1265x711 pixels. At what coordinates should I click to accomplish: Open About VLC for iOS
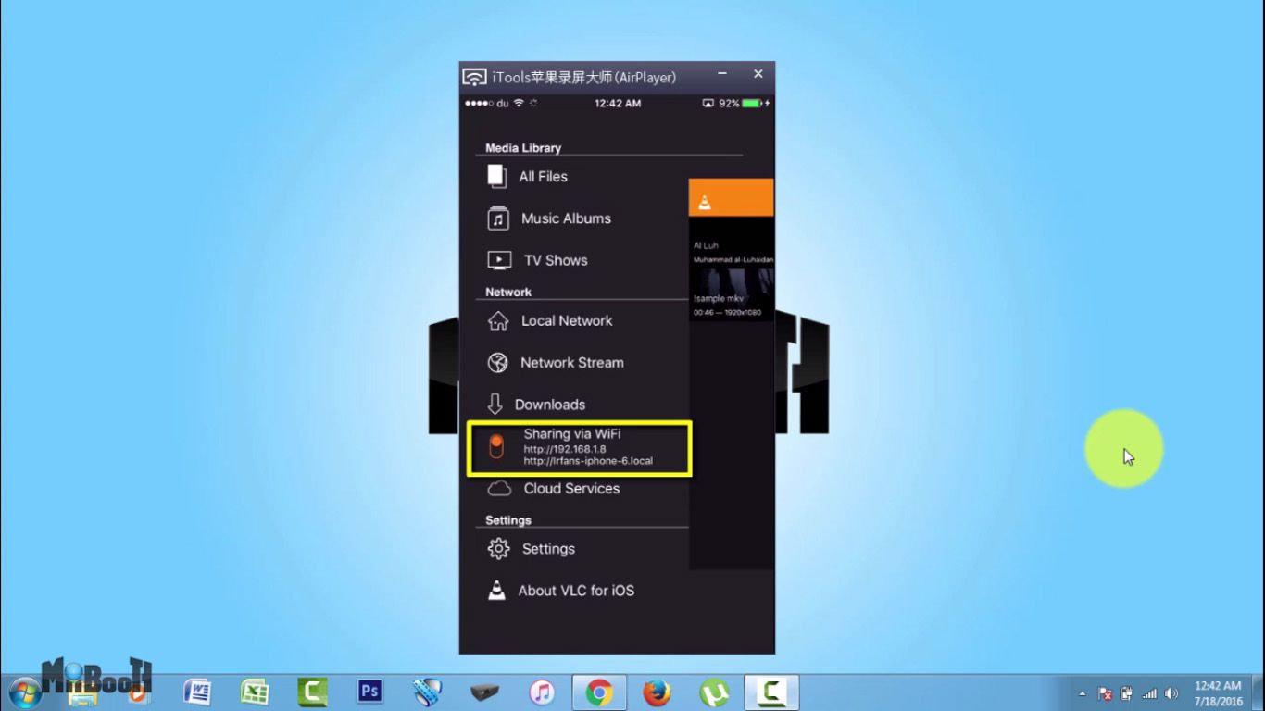tap(576, 591)
